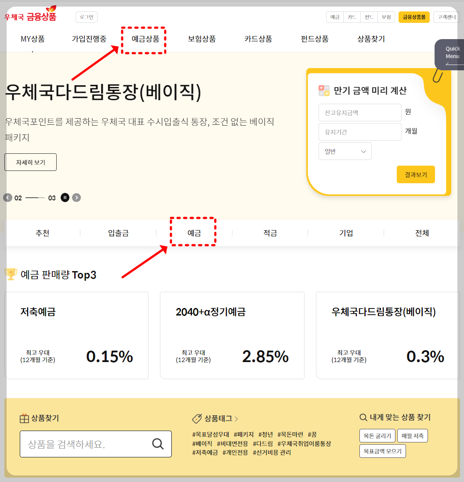
Task: Open the 저축예금 product card
Action: click(76, 335)
